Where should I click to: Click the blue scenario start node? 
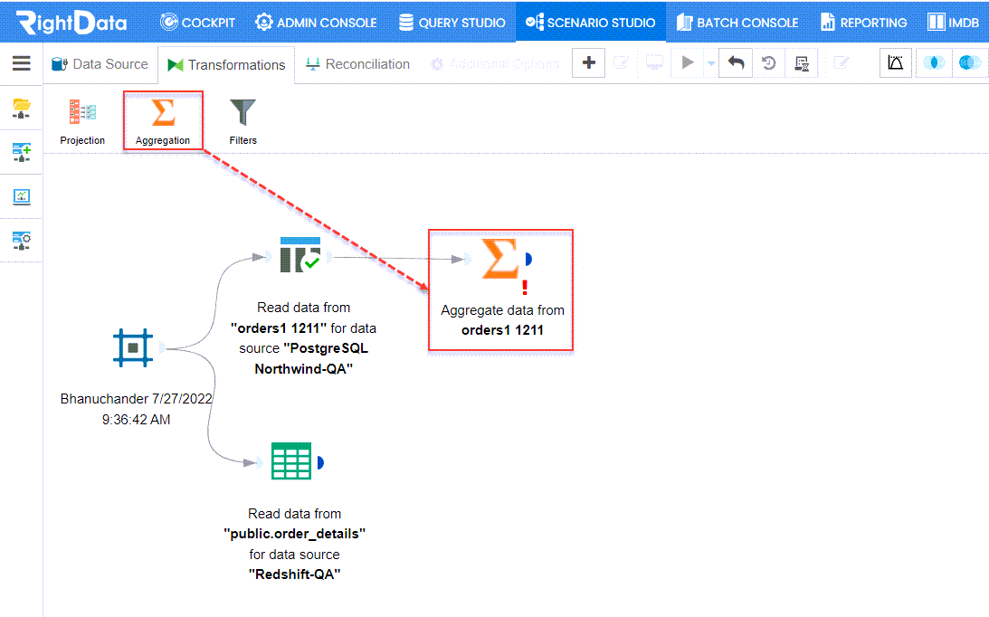pos(133,347)
